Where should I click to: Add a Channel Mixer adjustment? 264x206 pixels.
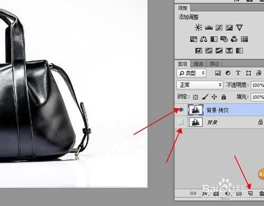click(x=234, y=39)
